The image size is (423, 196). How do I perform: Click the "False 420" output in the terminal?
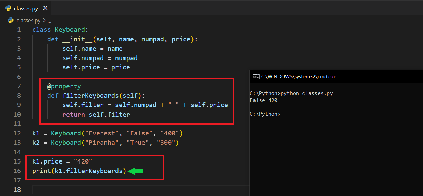pyautogui.click(x=263, y=100)
